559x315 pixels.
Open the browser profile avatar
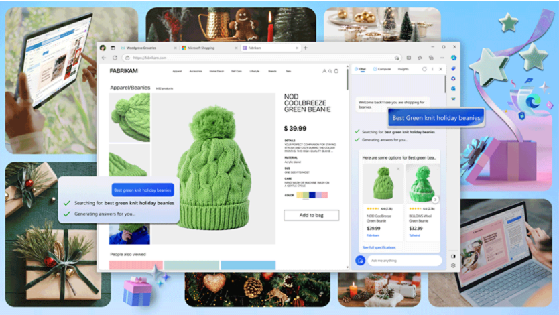coord(103,48)
